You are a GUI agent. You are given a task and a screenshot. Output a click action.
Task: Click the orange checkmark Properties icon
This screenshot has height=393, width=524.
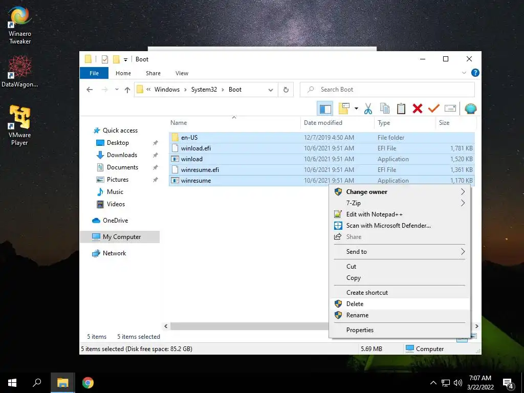[x=434, y=108]
